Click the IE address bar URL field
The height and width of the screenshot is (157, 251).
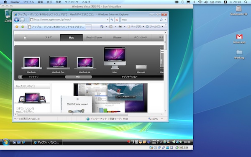pyautogui.click(x=68, y=20)
